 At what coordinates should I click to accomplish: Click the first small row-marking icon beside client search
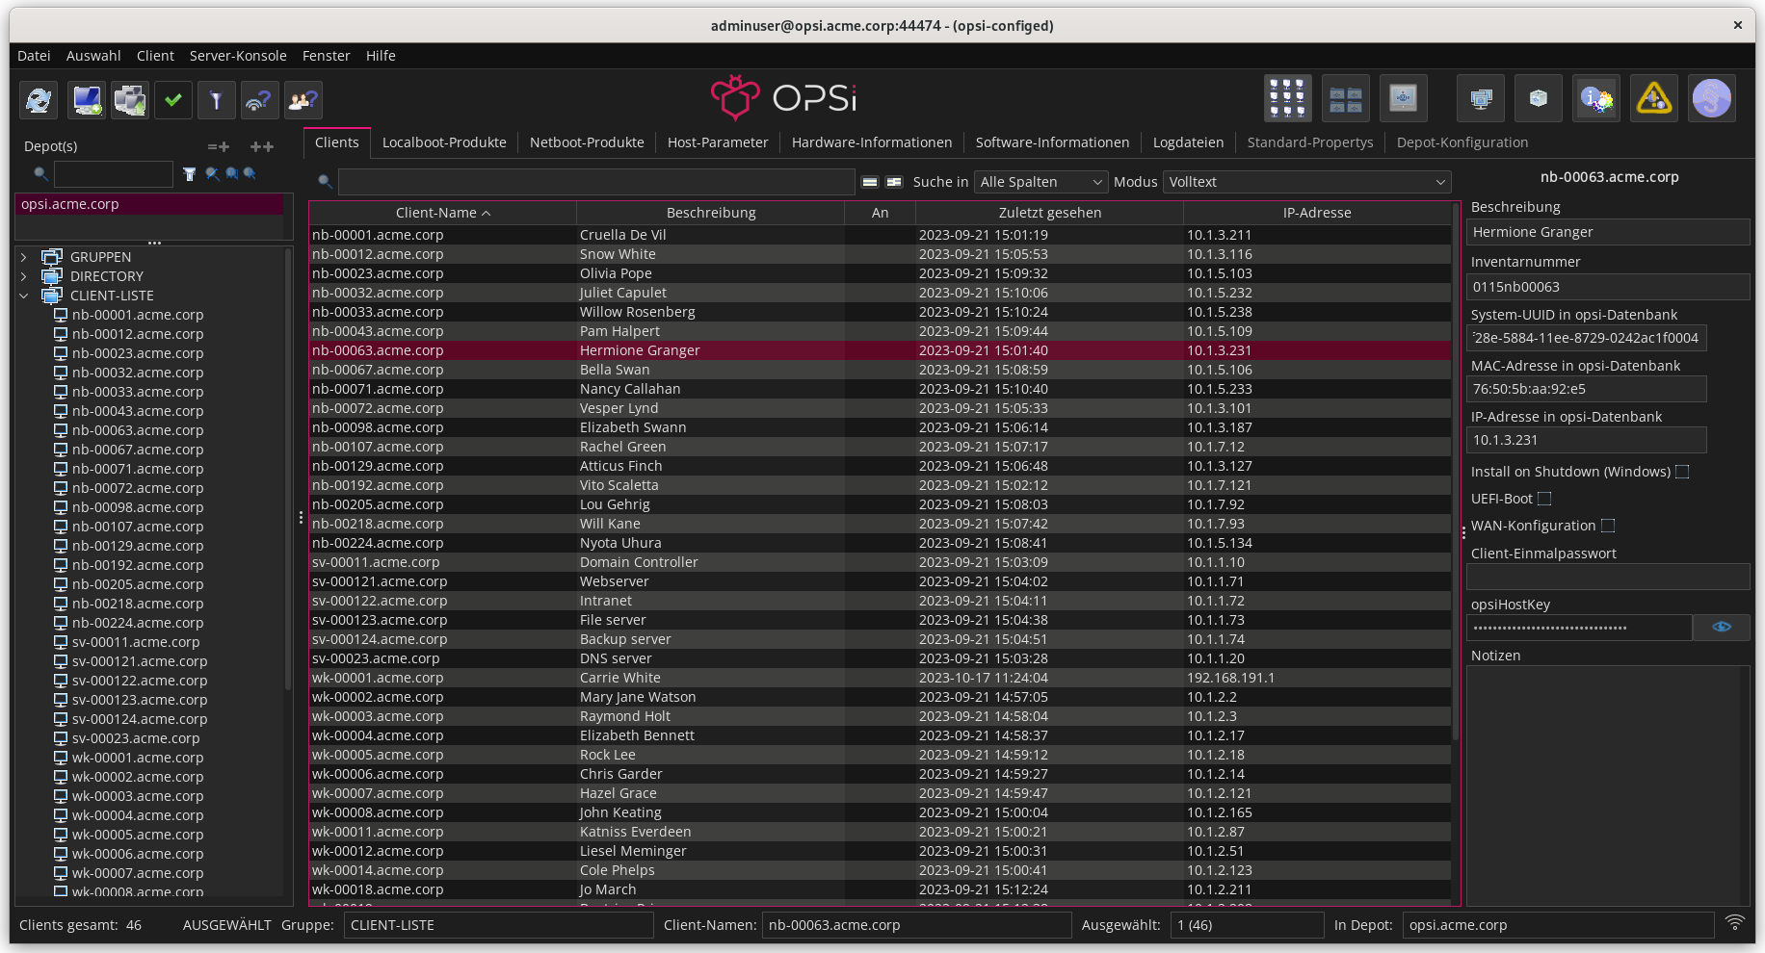pyautogui.click(x=870, y=182)
